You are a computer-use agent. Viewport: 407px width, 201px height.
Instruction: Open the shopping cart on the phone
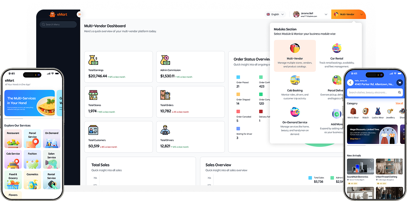(x=399, y=83)
